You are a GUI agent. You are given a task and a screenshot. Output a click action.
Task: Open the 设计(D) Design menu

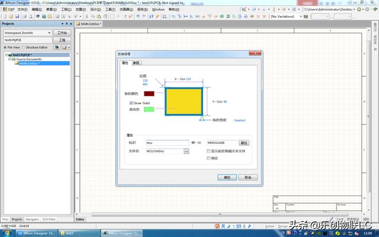pos(95,9)
